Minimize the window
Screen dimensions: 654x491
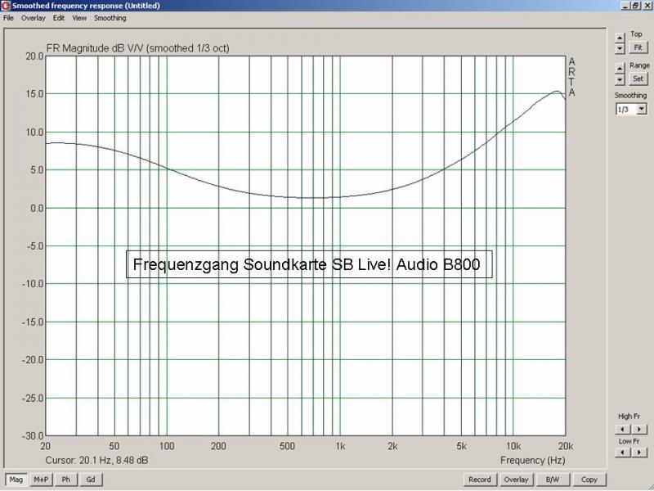click(625, 6)
